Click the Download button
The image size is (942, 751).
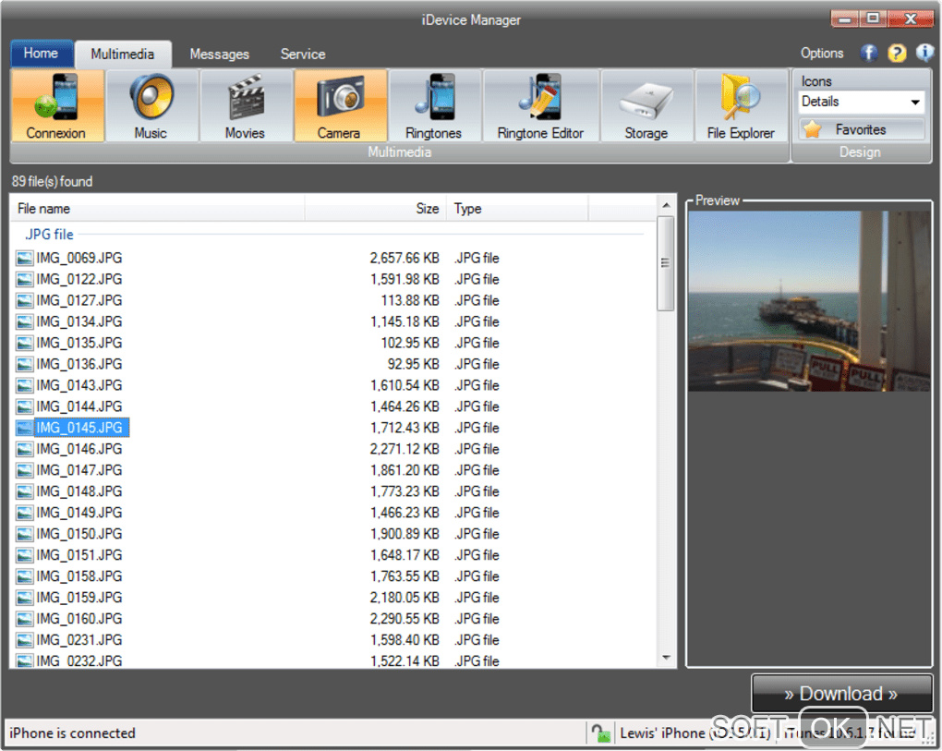tap(841, 694)
